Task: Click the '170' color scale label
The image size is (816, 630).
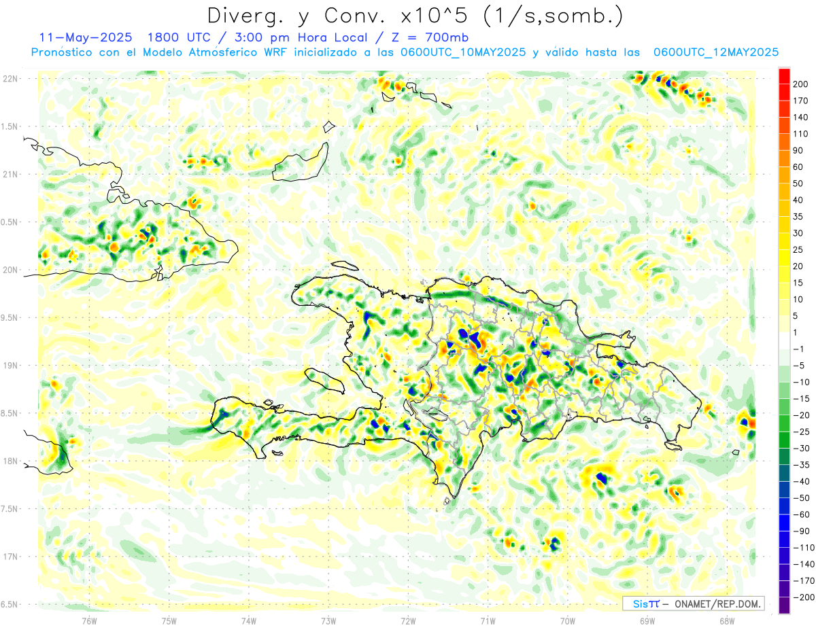Action: 801,101
